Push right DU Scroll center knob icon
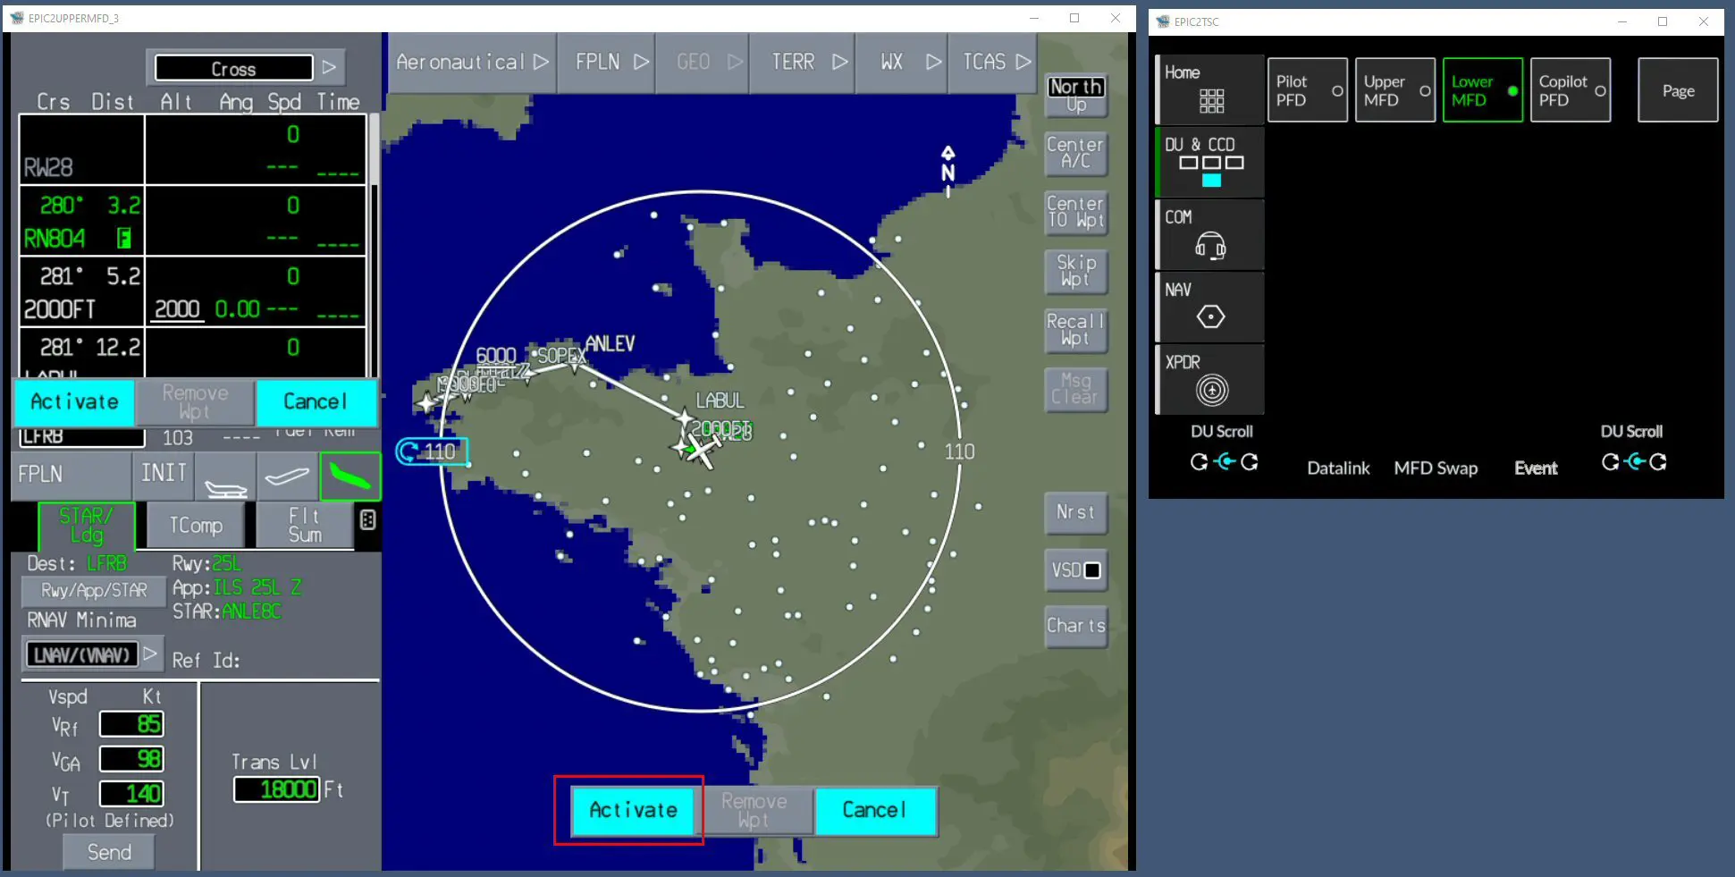The image size is (1735, 877). click(1635, 462)
